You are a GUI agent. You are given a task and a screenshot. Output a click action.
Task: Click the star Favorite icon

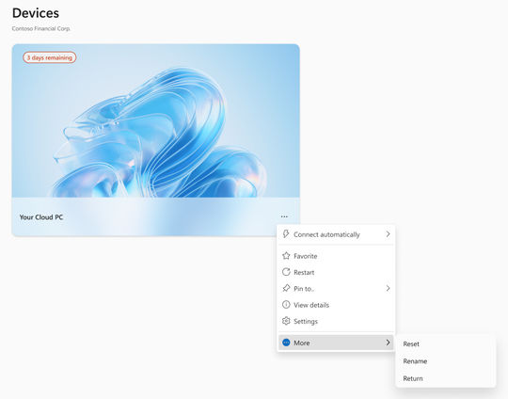286,256
